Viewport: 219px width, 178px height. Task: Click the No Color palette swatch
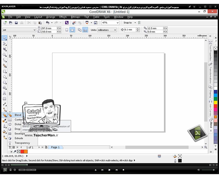216,48
